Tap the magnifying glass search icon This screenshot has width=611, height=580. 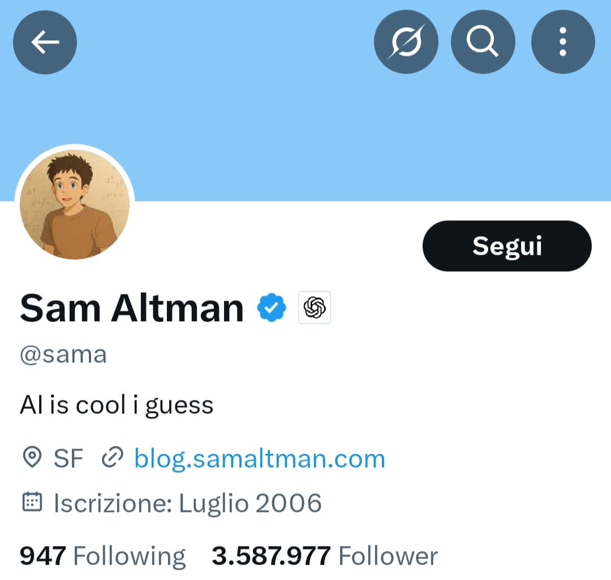tap(483, 42)
